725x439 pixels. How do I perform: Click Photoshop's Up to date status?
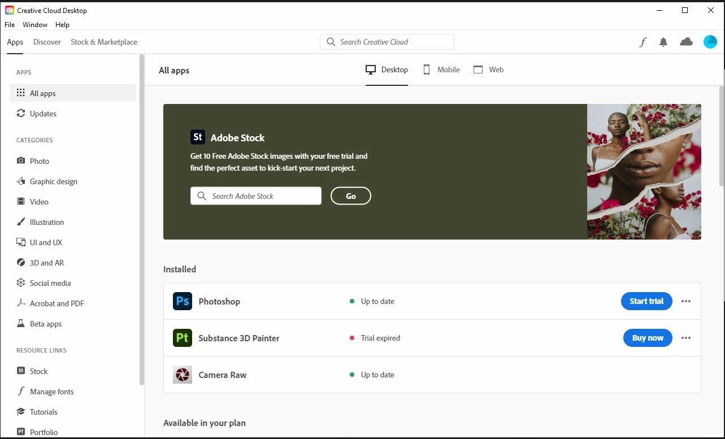click(x=377, y=301)
